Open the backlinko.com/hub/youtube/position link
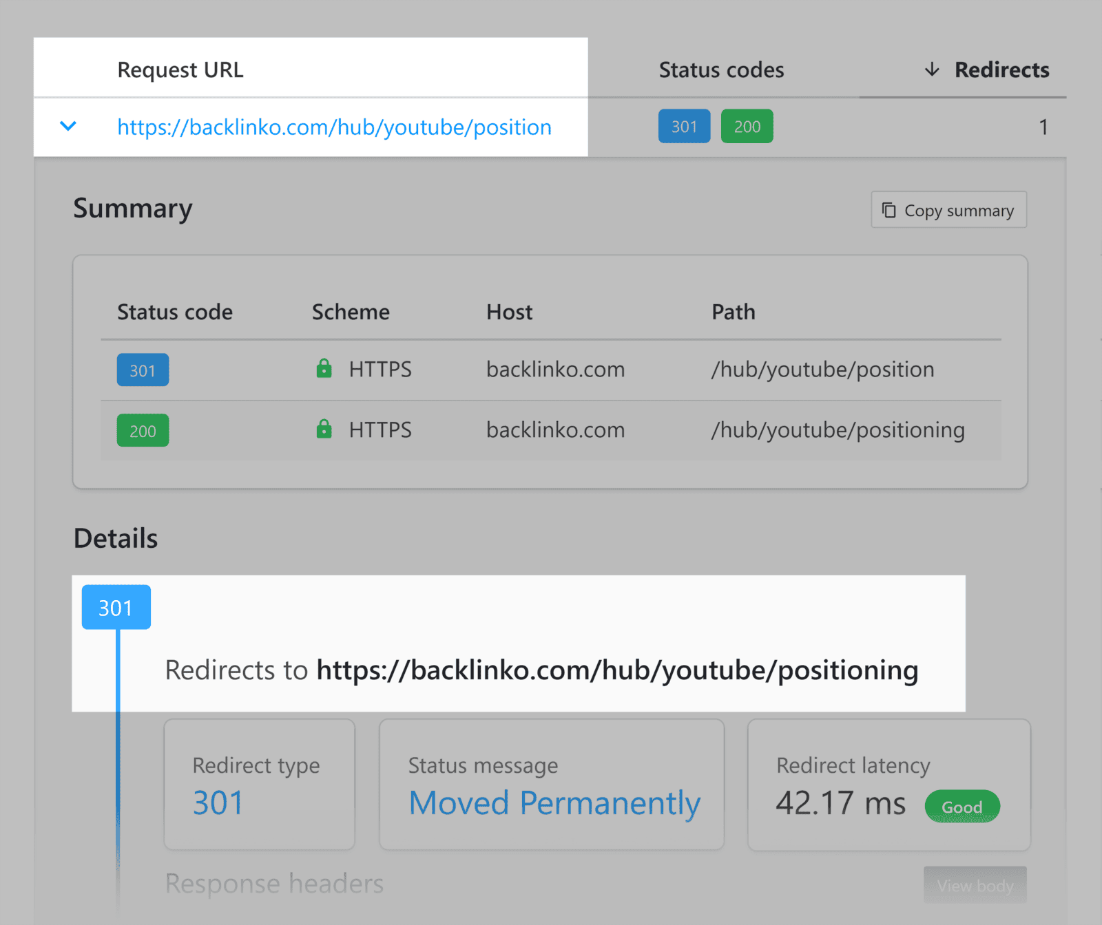Viewport: 1102px width, 925px height. pyautogui.click(x=333, y=127)
